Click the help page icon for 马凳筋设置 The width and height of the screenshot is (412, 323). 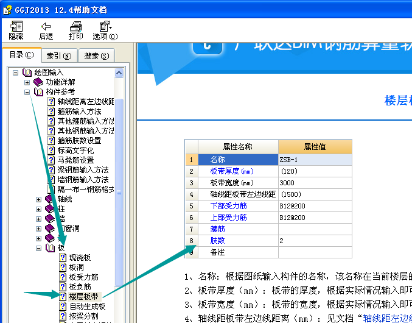(x=51, y=160)
